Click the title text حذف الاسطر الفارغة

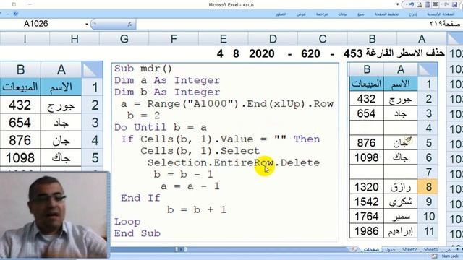coord(405,53)
